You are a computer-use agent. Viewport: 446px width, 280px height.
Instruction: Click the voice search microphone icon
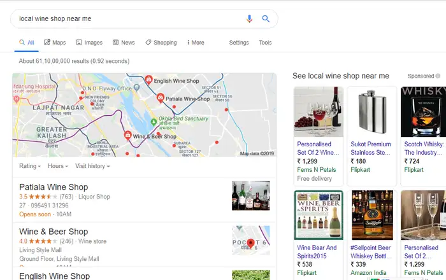[250, 18]
